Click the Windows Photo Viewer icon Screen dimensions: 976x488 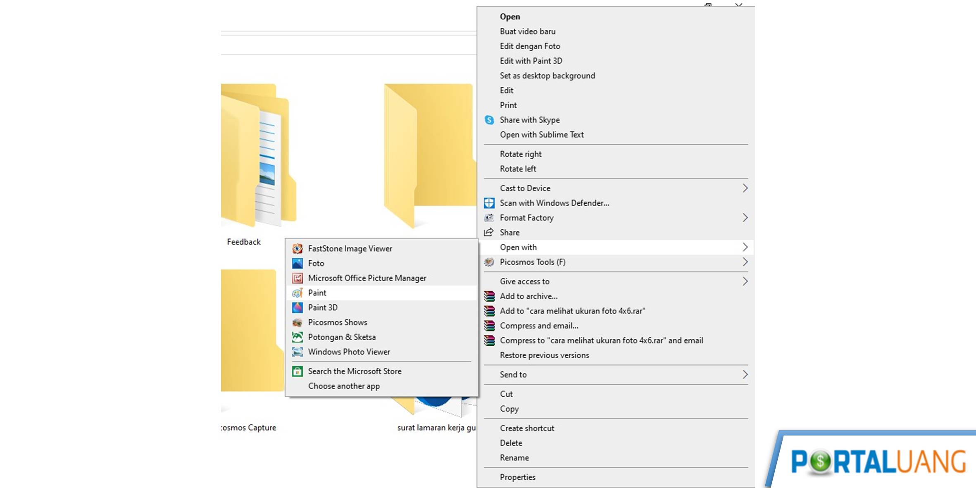pos(298,352)
